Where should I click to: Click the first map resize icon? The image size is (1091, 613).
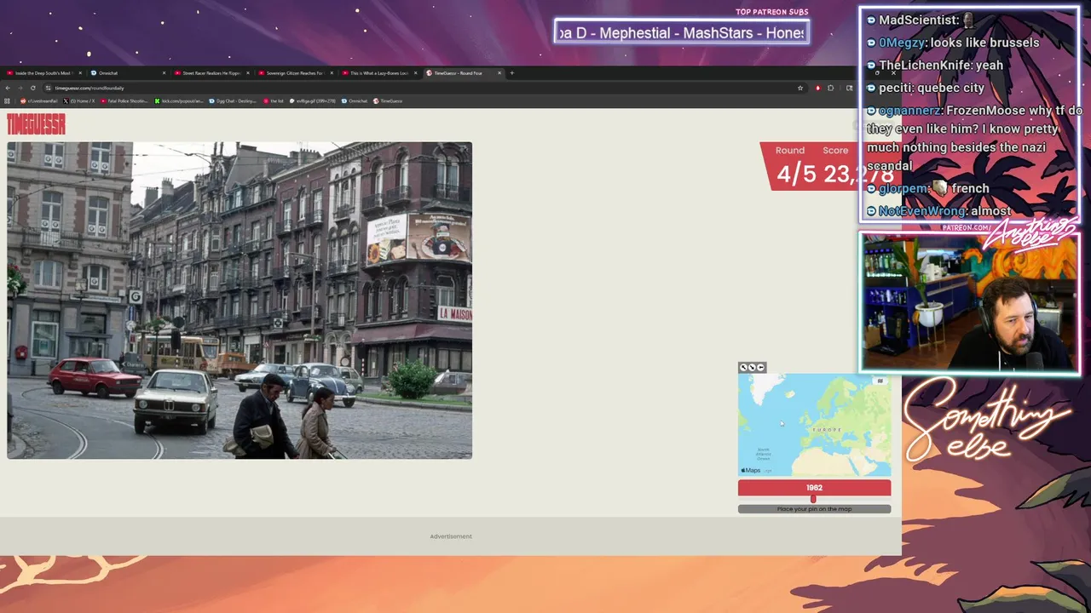click(x=743, y=368)
